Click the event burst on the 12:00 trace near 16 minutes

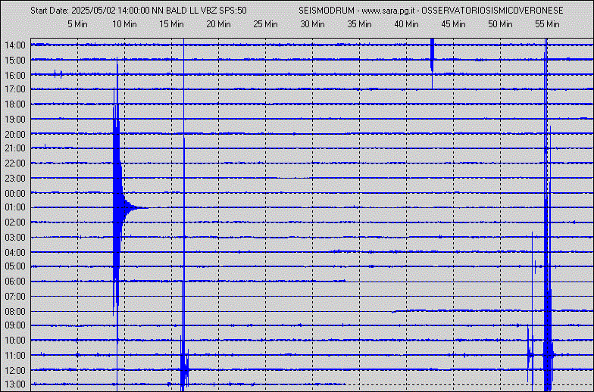185,369
